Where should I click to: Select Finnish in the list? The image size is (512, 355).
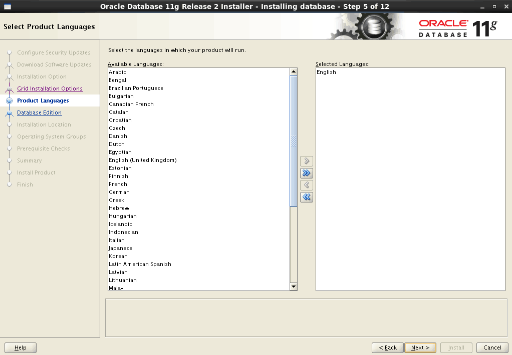pyautogui.click(x=199, y=176)
